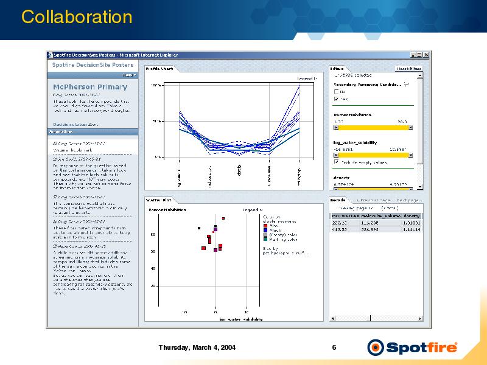This screenshot has width=487, height=365.
Task: Click the Spotfire logo on the slide
Action: click(x=412, y=347)
